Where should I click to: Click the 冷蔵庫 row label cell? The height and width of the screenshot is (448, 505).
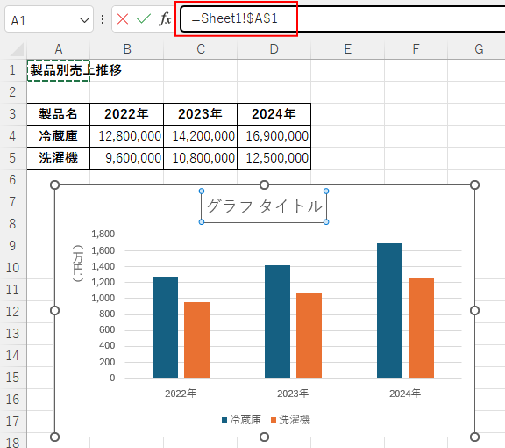[x=58, y=136]
